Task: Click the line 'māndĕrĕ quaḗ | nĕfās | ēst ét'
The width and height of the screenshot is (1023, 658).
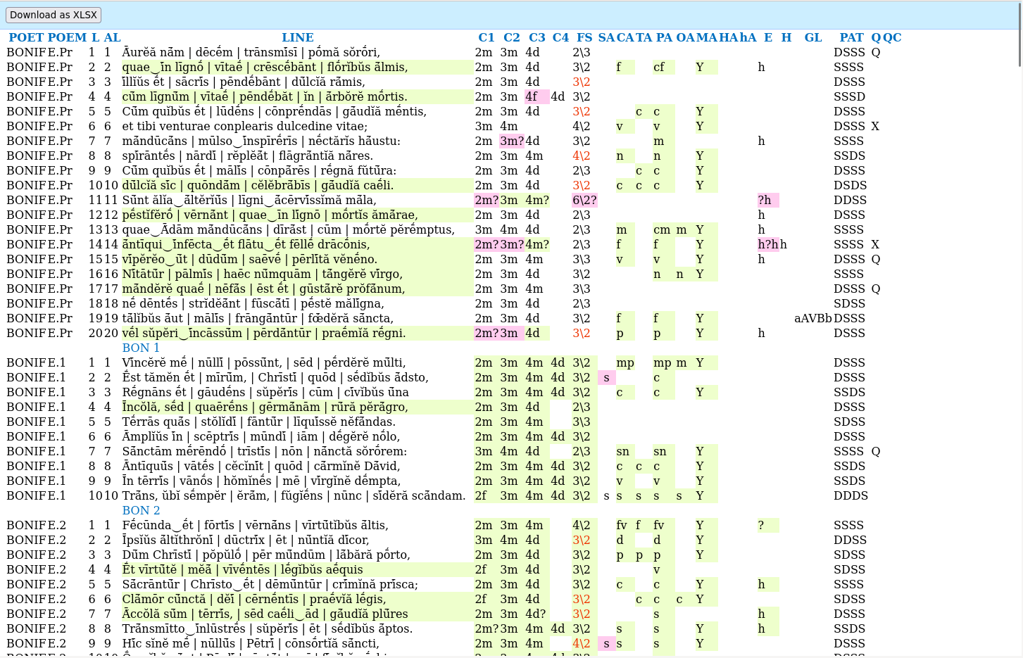Action: [x=297, y=289]
